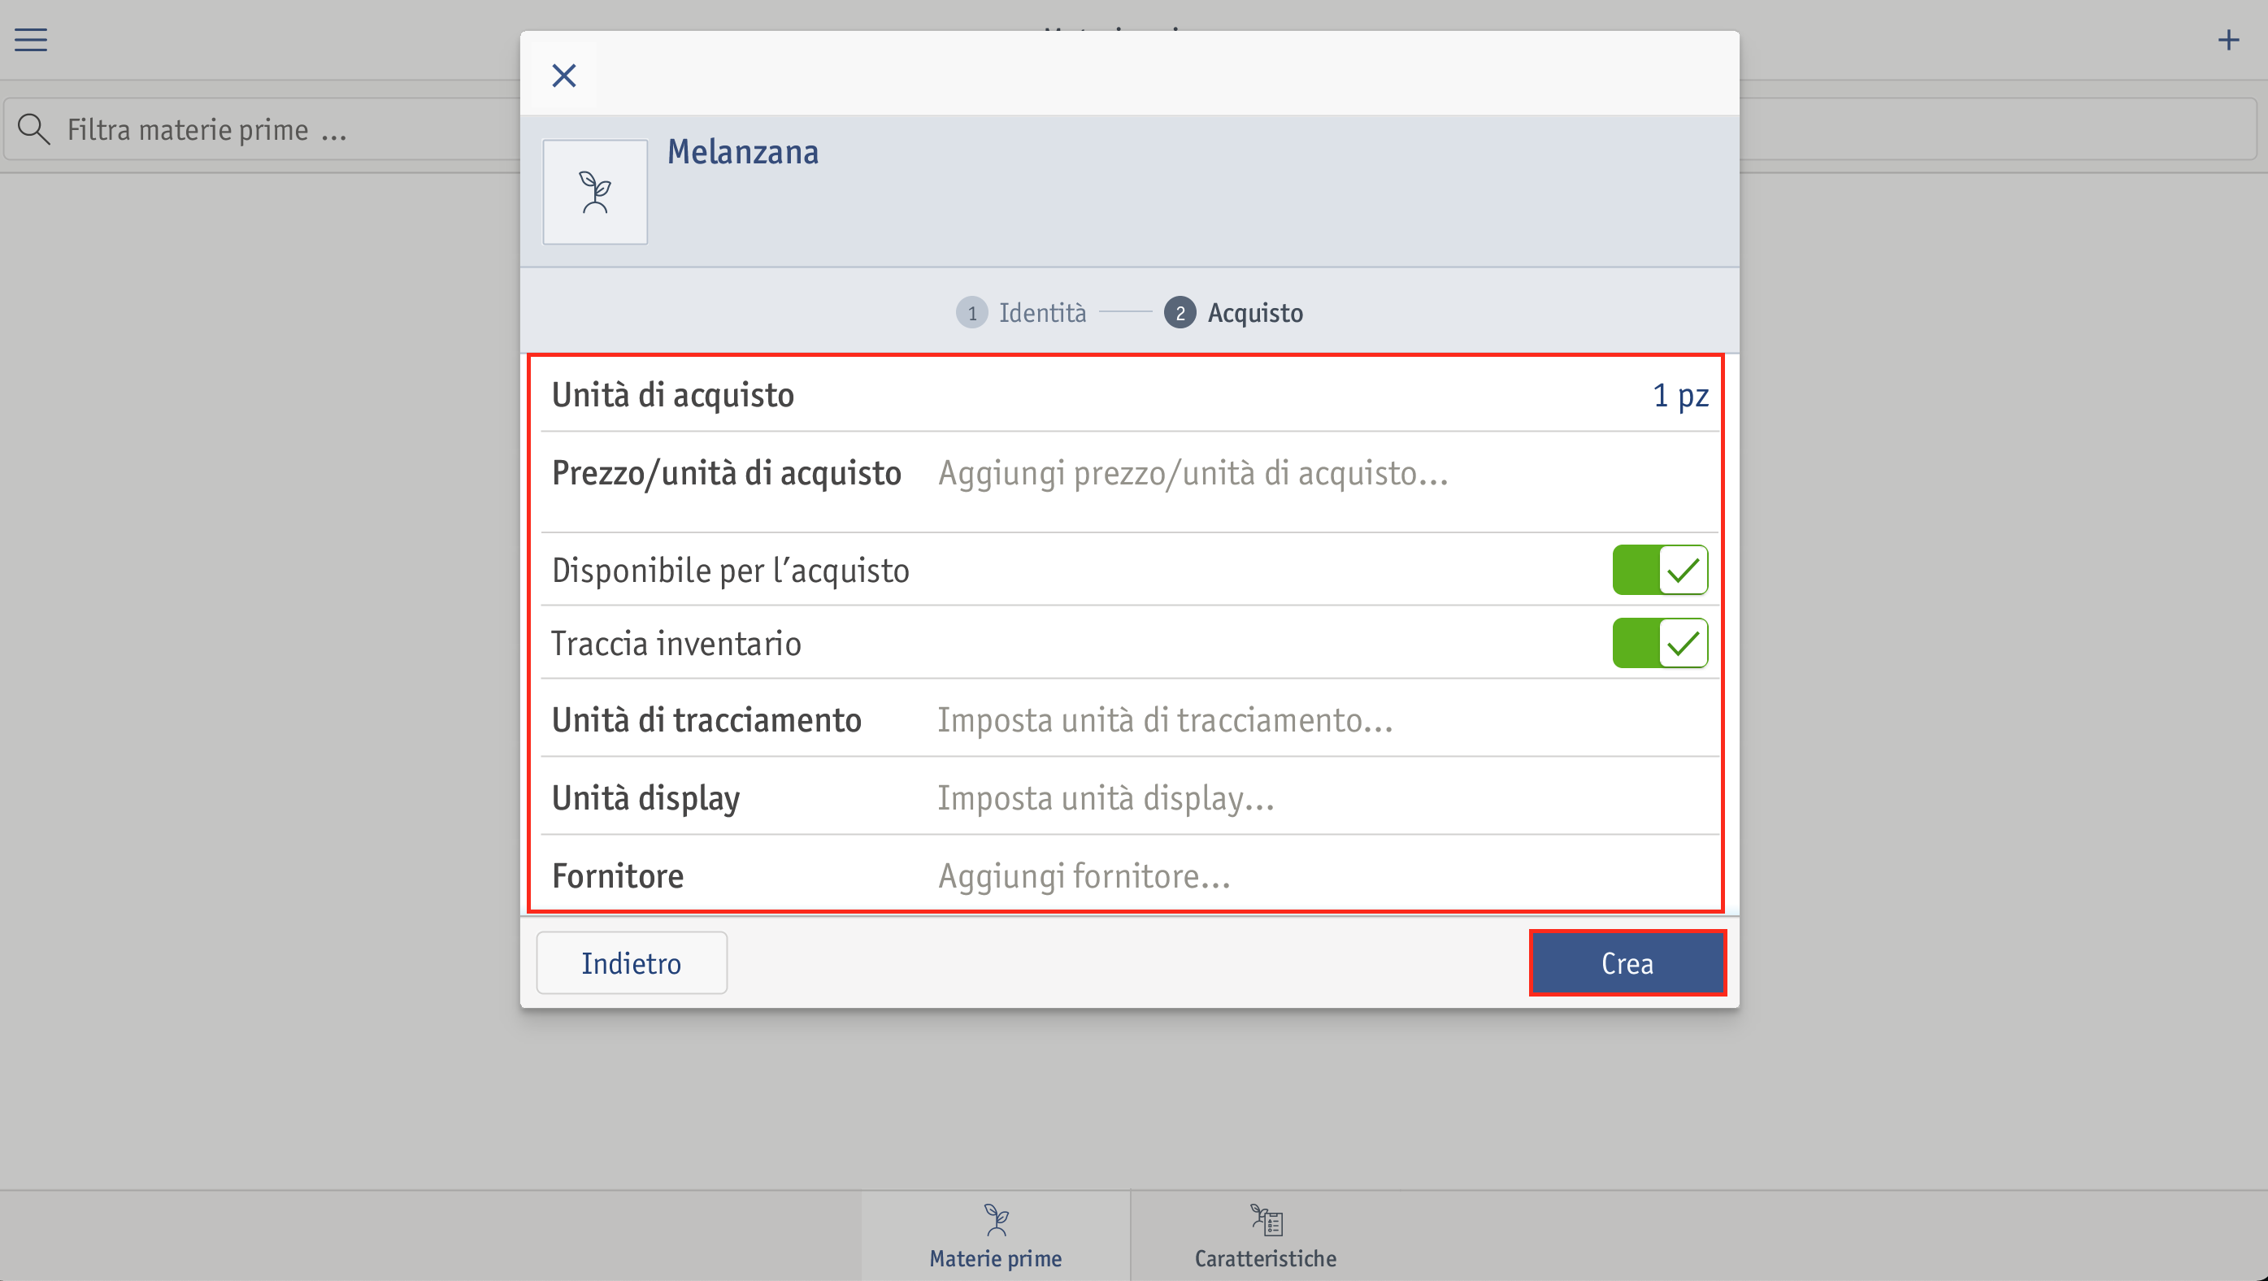Click the plus icon to add item
This screenshot has height=1281, width=2268.
coord(2228,40)
